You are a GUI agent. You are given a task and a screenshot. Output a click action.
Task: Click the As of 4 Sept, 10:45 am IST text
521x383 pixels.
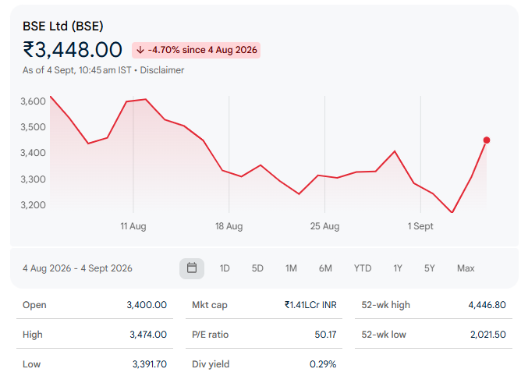(x=76, y=70)
